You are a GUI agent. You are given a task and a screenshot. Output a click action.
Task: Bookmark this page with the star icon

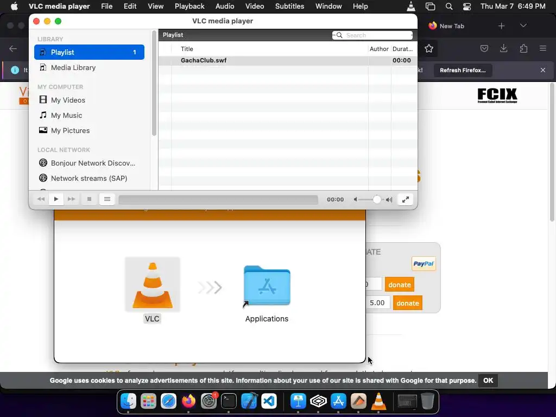pos(429,48)
